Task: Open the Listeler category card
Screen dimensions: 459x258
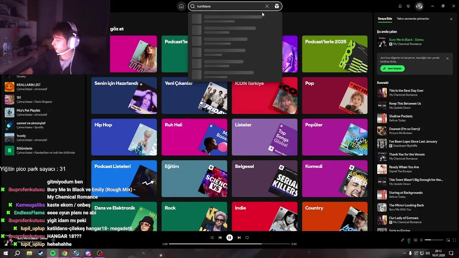Action: 265,137
